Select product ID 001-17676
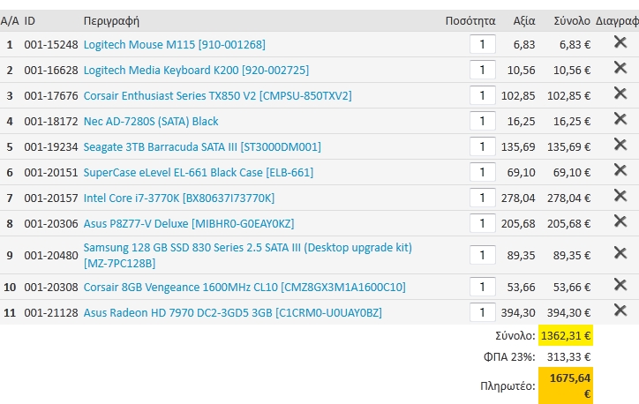 [51, 96]
